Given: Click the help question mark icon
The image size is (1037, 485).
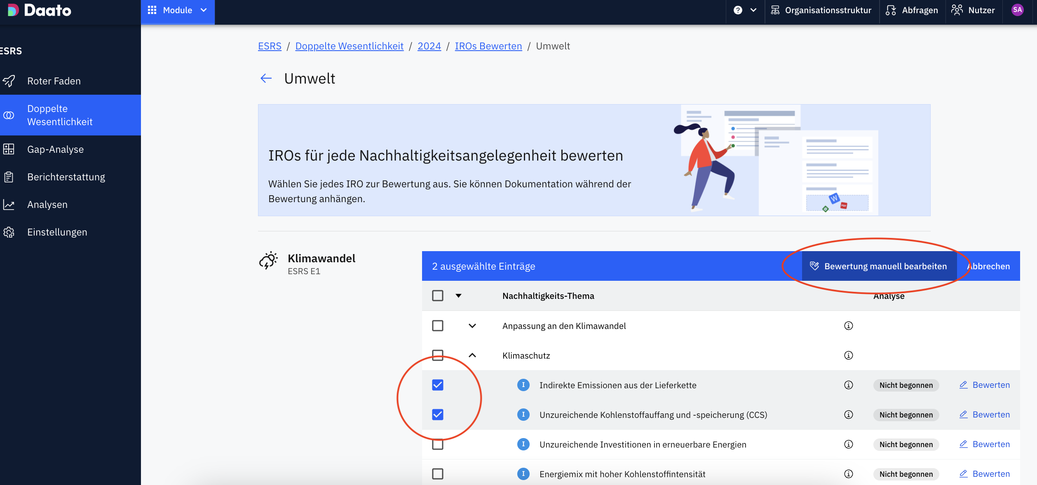Looking at the screenshot, I should point(738,10).
